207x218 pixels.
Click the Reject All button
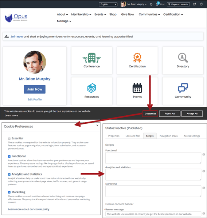[170, 114]
